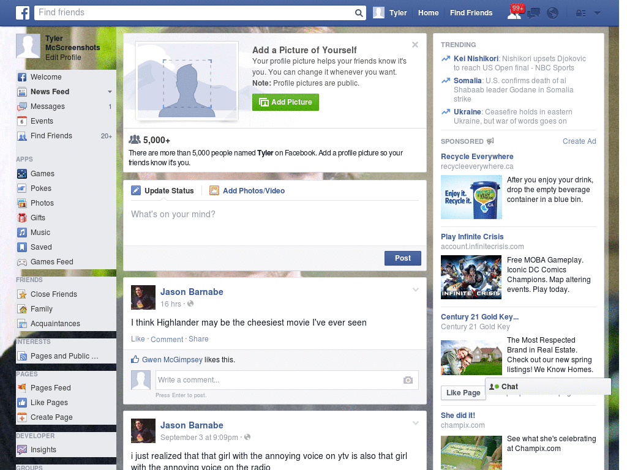Screen dimensions: 627x470
Task: Click the Welcome sidebar icon
Action: [22, 77]
